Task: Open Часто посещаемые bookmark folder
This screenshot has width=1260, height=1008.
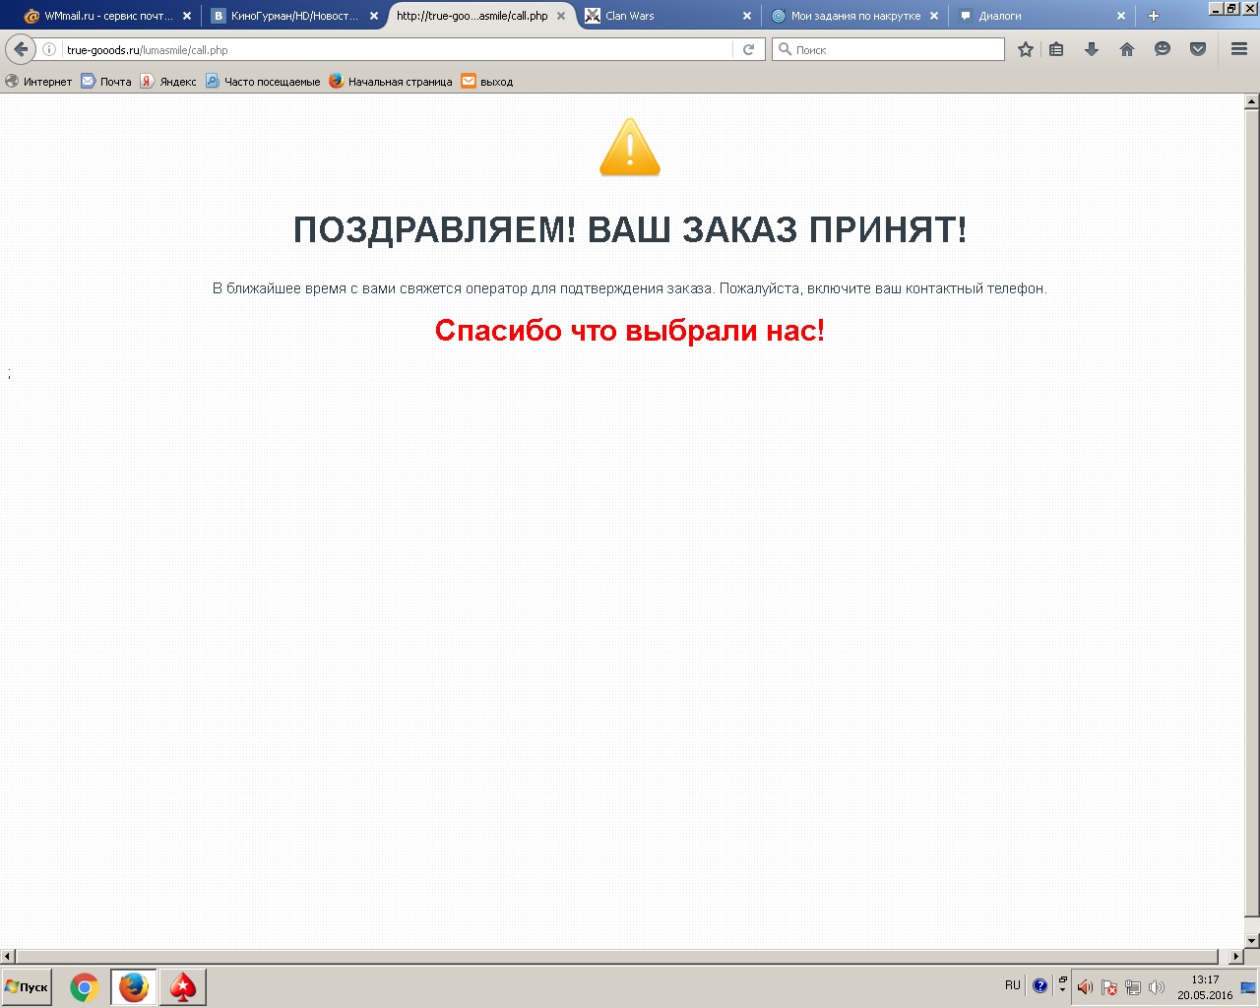Action: (x=263, y=82)
